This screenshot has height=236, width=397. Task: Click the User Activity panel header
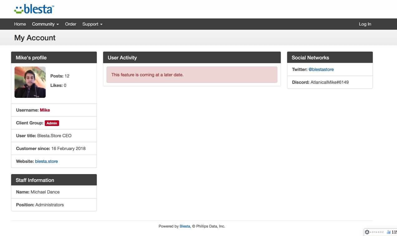(192, 58)
